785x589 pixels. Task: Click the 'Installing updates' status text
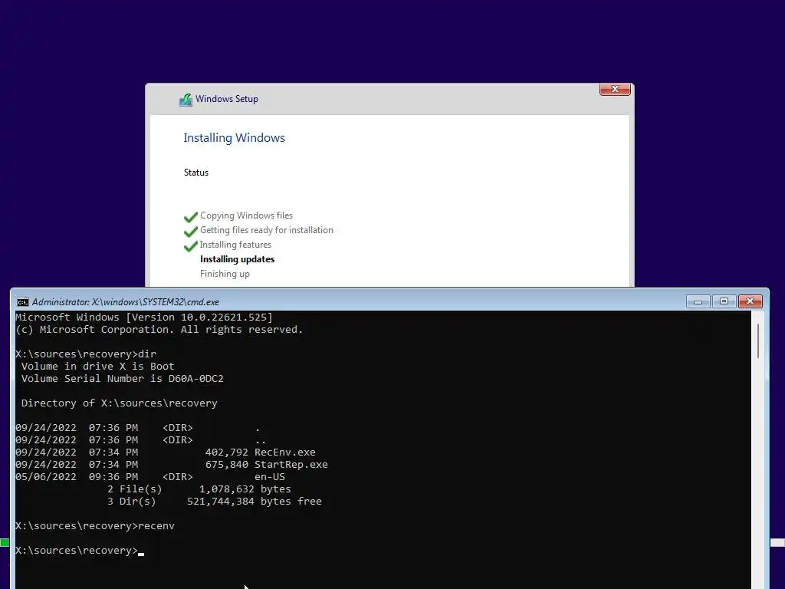(238, 259)
